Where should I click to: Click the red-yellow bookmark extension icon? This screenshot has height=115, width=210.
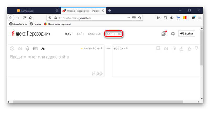point(185,18)
